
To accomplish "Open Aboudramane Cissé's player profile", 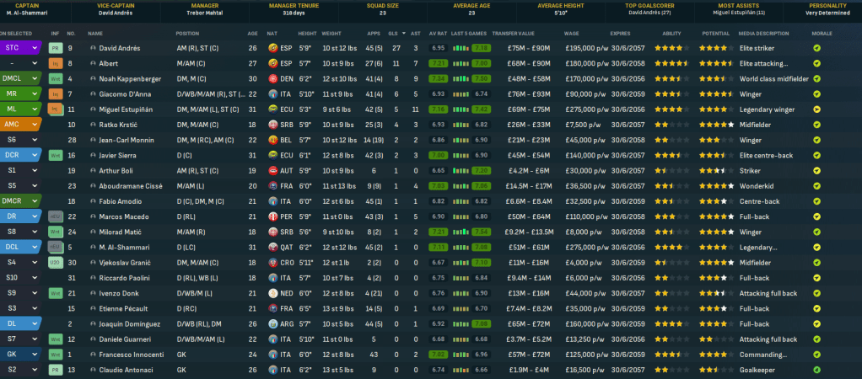I will pyautogui.click(x=129, y=186).
